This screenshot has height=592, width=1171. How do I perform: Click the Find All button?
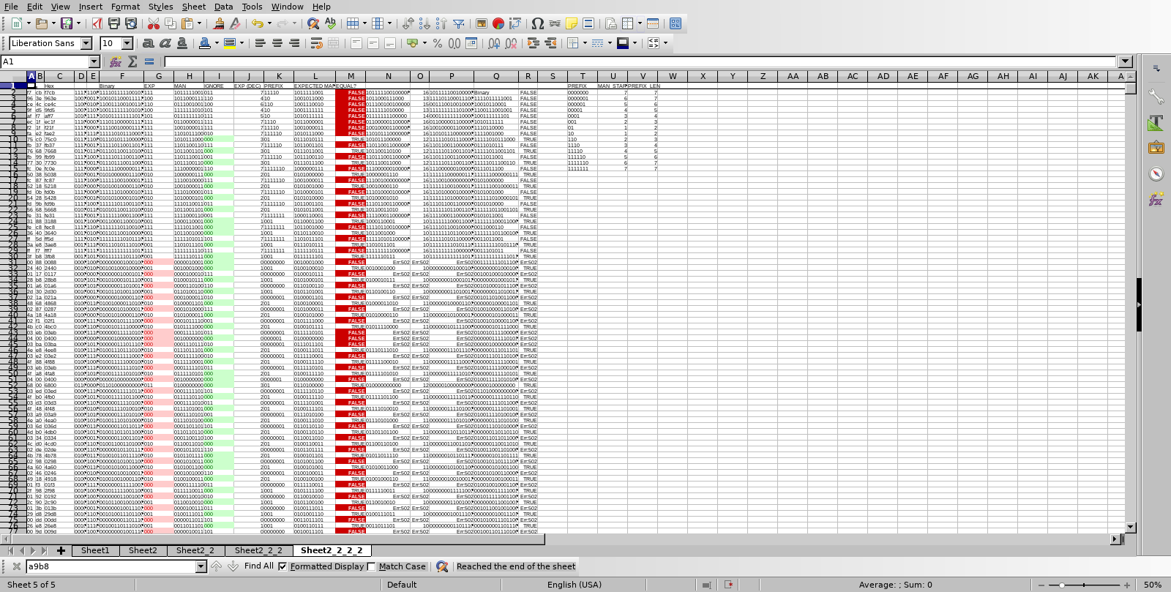point(258,566)
